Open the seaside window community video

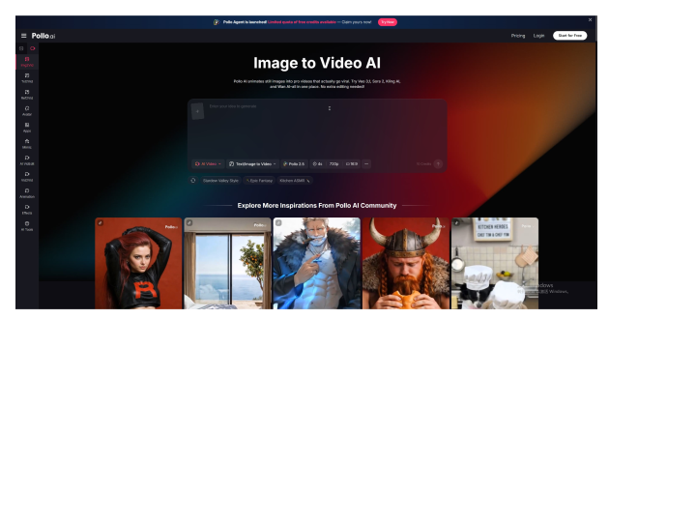[x=228, y=263]
